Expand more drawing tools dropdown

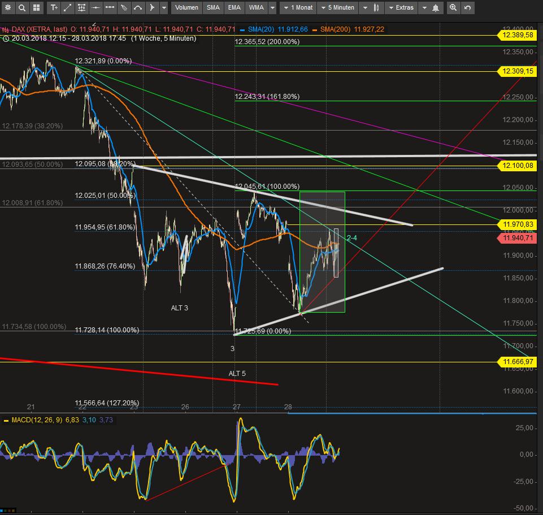(x=164, y=7)
